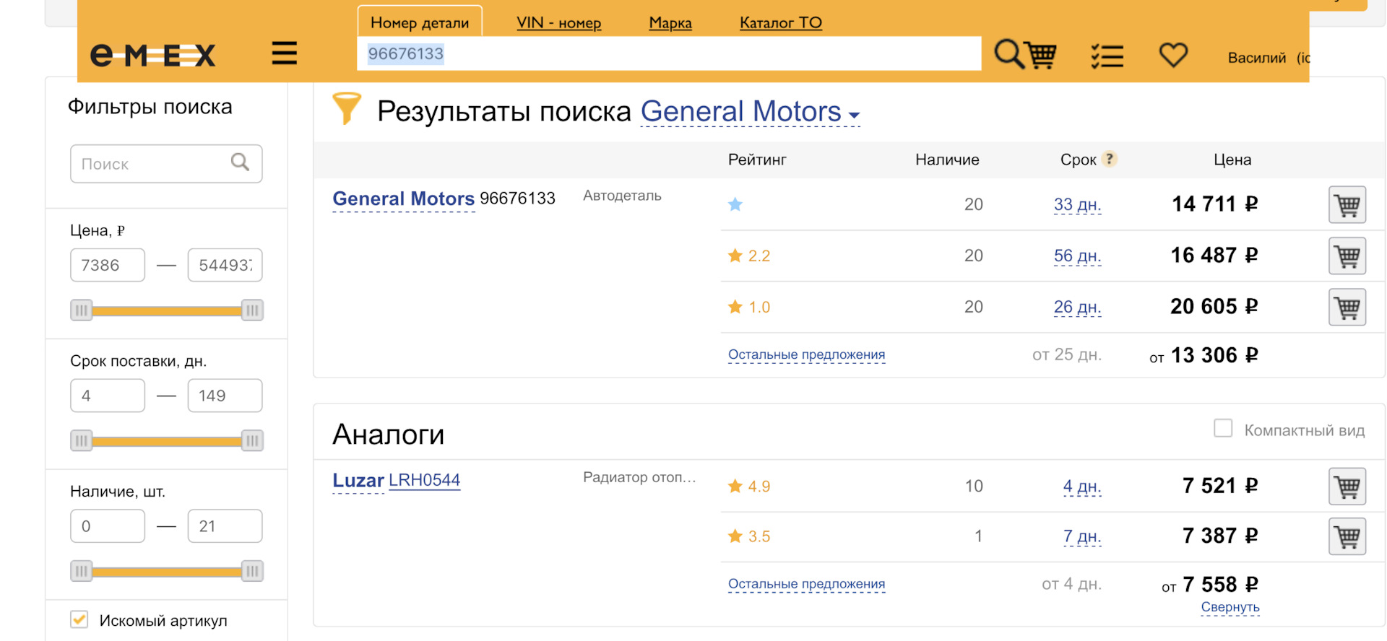Add 7 521 ₽ Luzar offer to cart
The image size is (1387, 641).
(1347, 487)
